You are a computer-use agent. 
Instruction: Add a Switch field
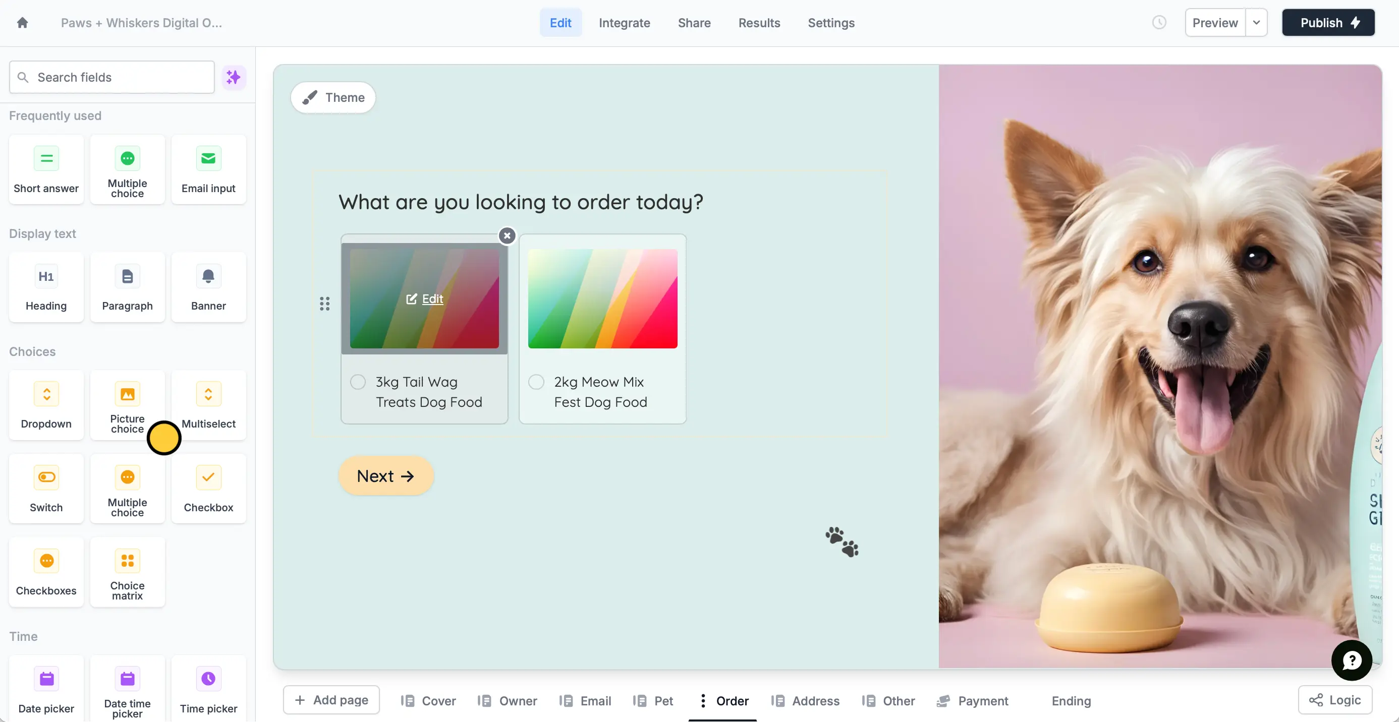coord(46,489)
